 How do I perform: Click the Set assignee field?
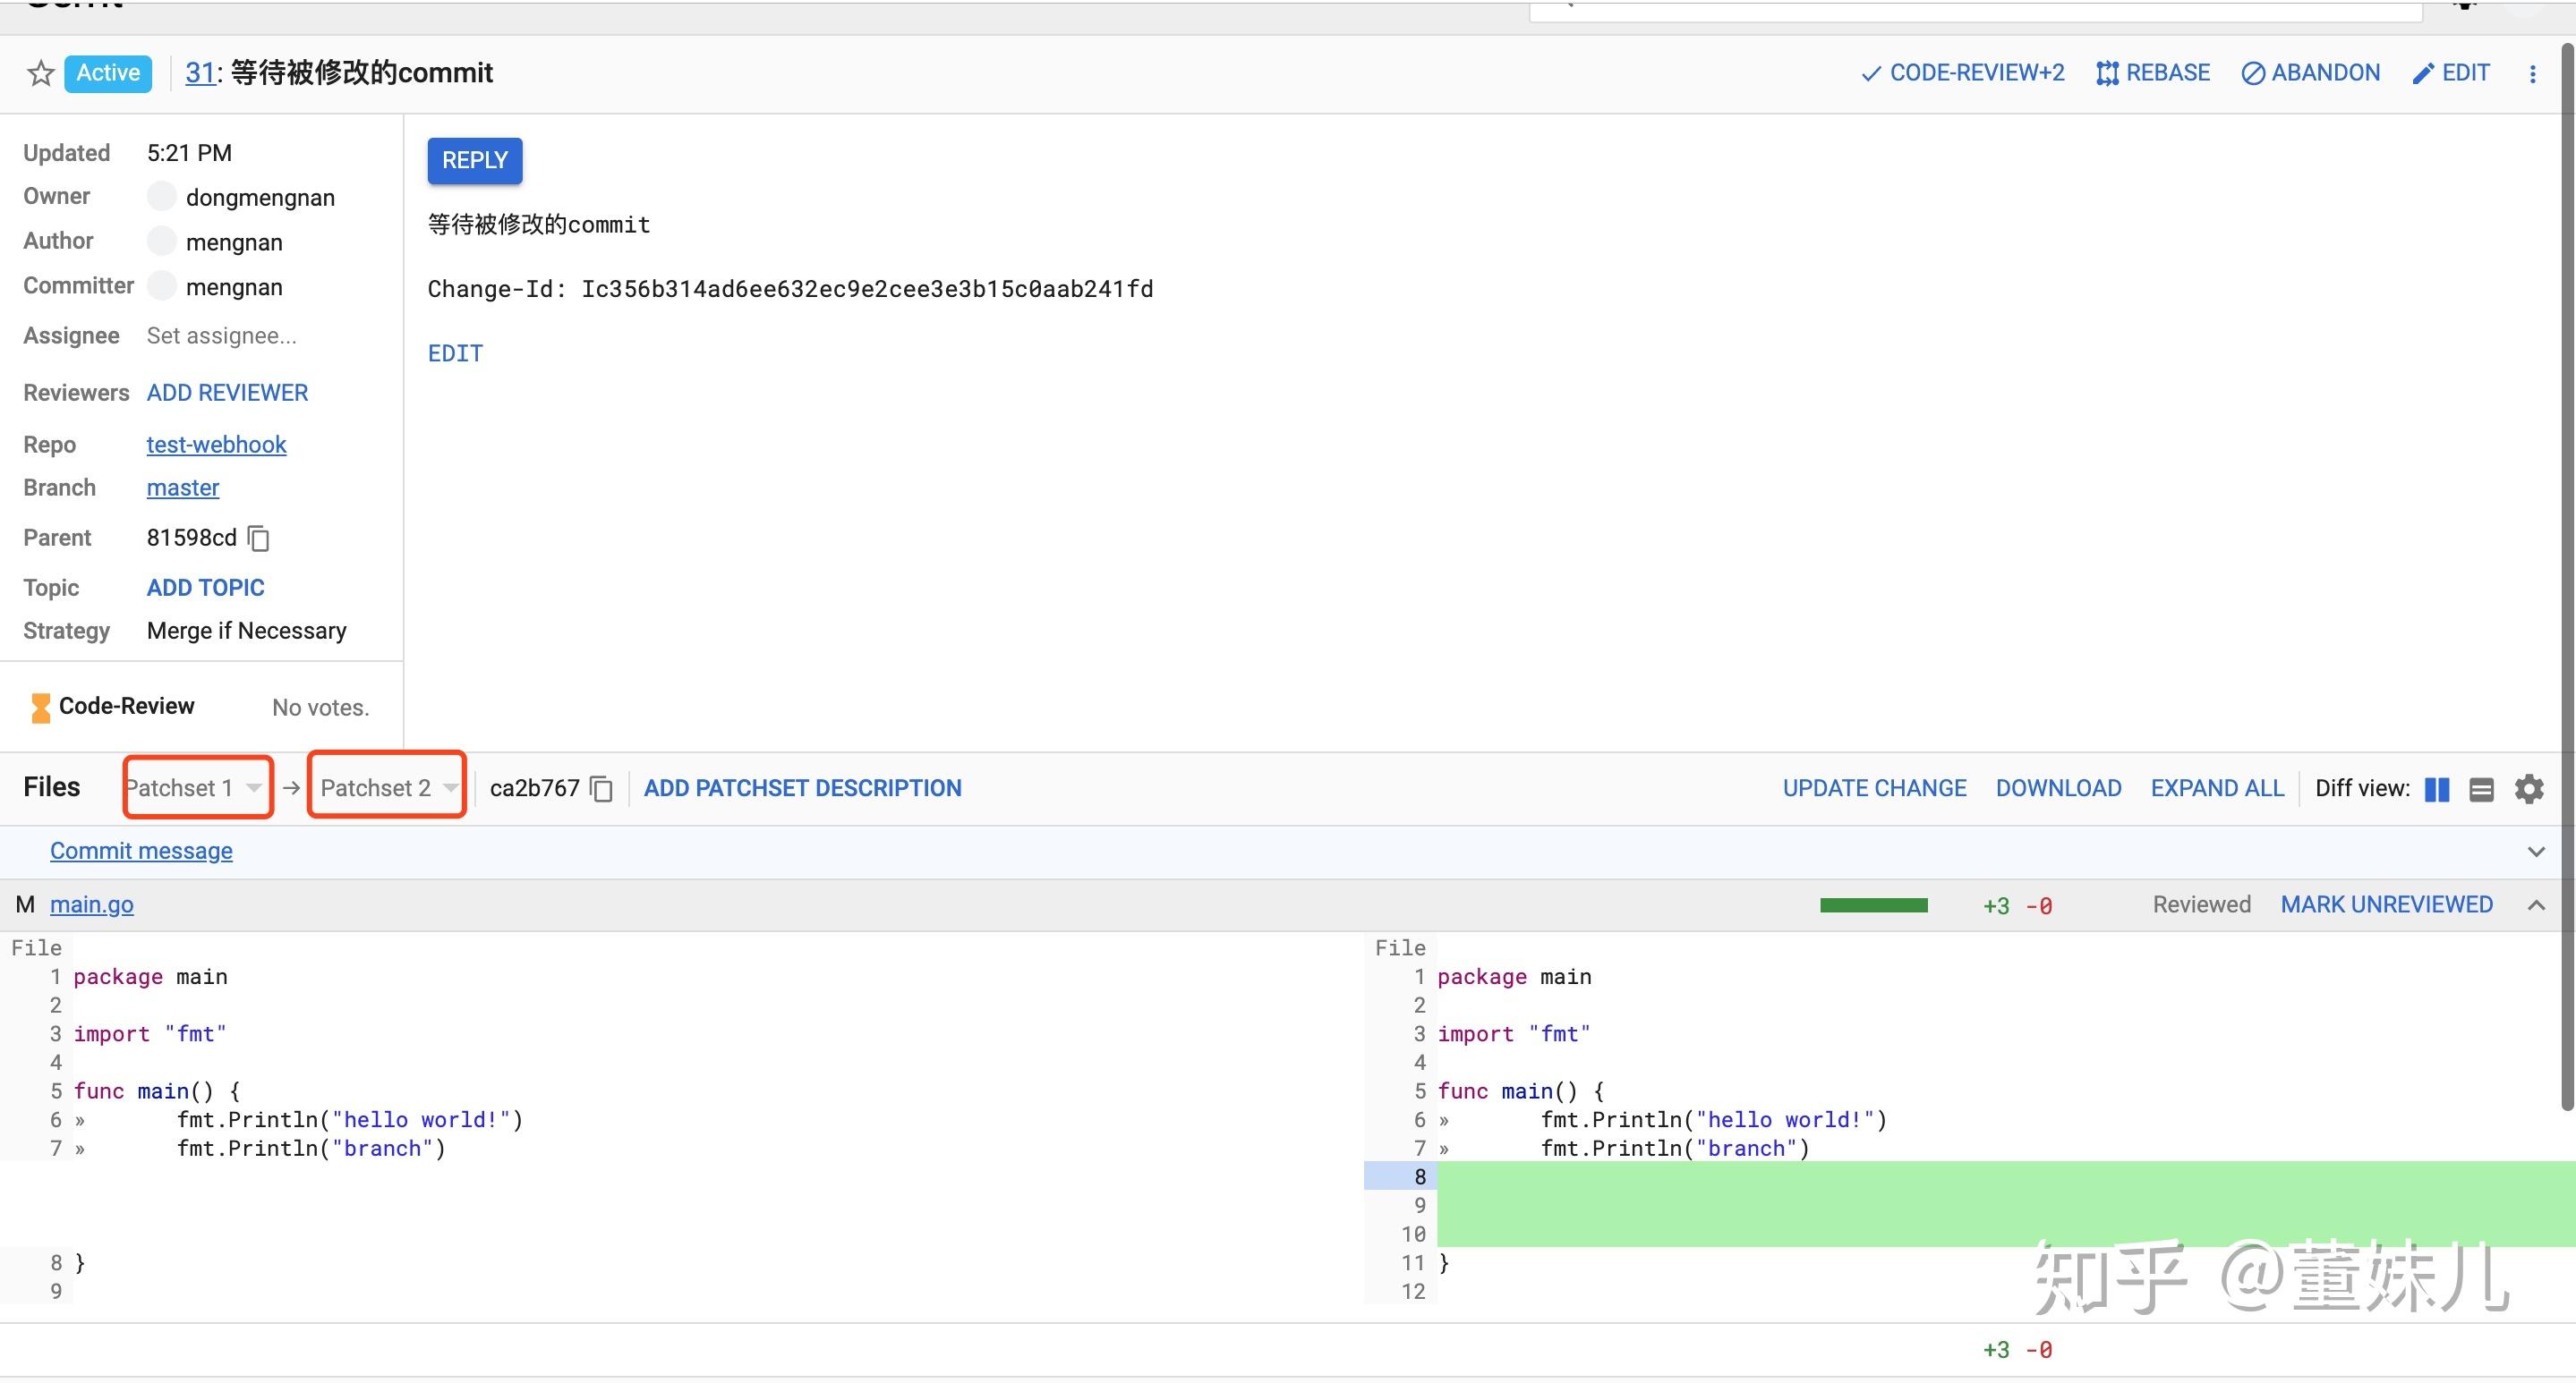click(x=221, y=335)
